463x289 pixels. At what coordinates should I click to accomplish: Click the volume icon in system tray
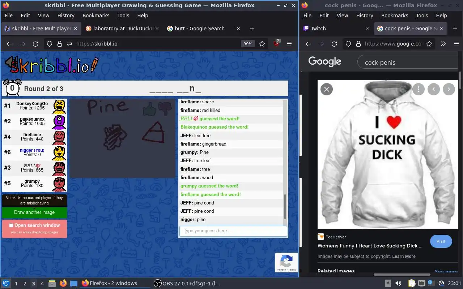[398, 283]
